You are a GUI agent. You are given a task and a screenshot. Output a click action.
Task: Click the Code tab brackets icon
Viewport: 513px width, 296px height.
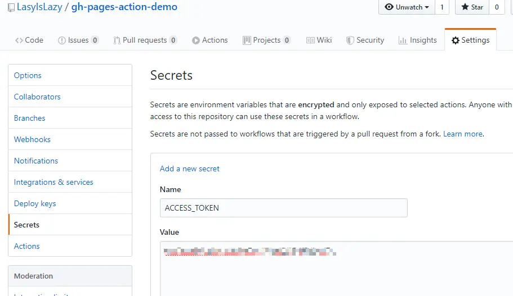click(19, 40)
